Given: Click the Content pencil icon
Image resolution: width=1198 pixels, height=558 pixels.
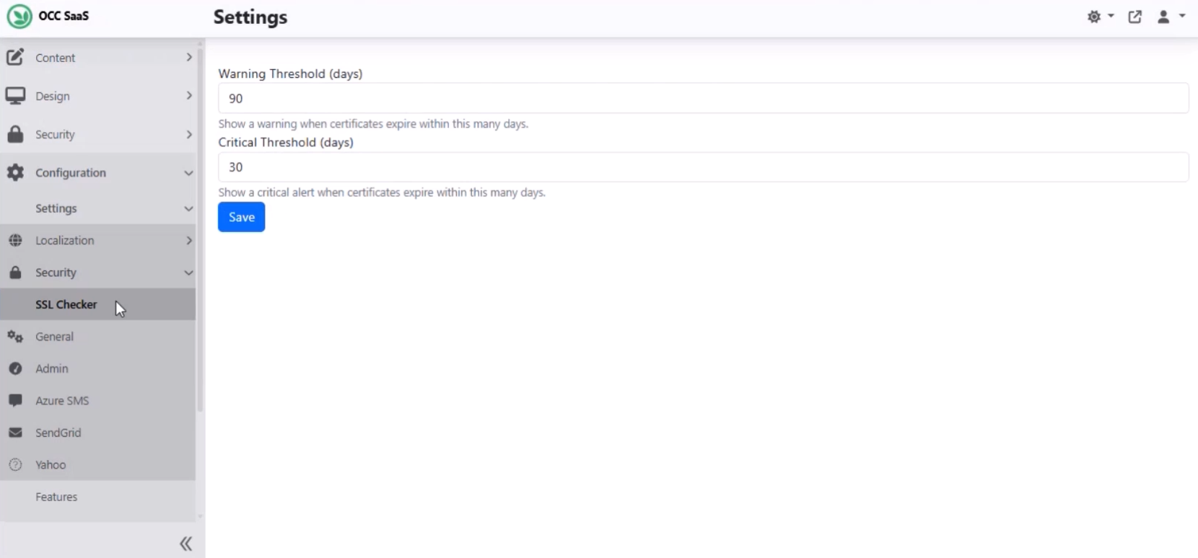Looking at the screenshot, I should pos(15,57).
